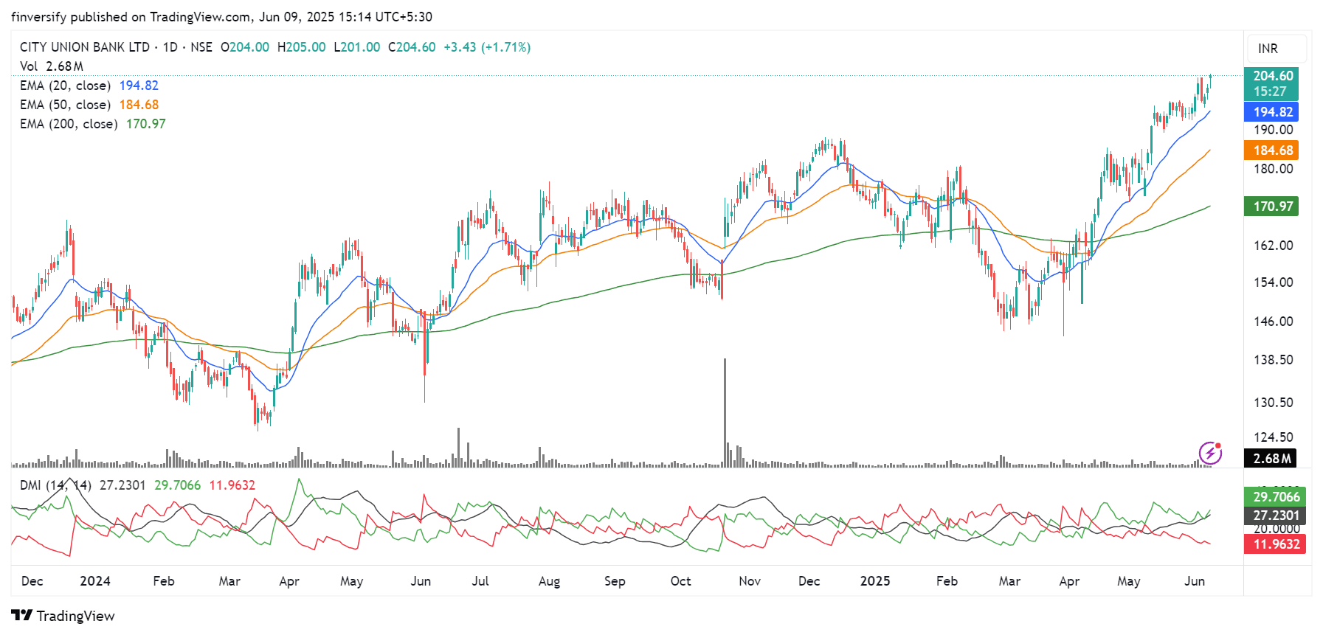The height and width of the screenshot is (635, 1323).
Task: Click the Sep label on time axis
Action: pyautogui.click(x=615, y=581)
